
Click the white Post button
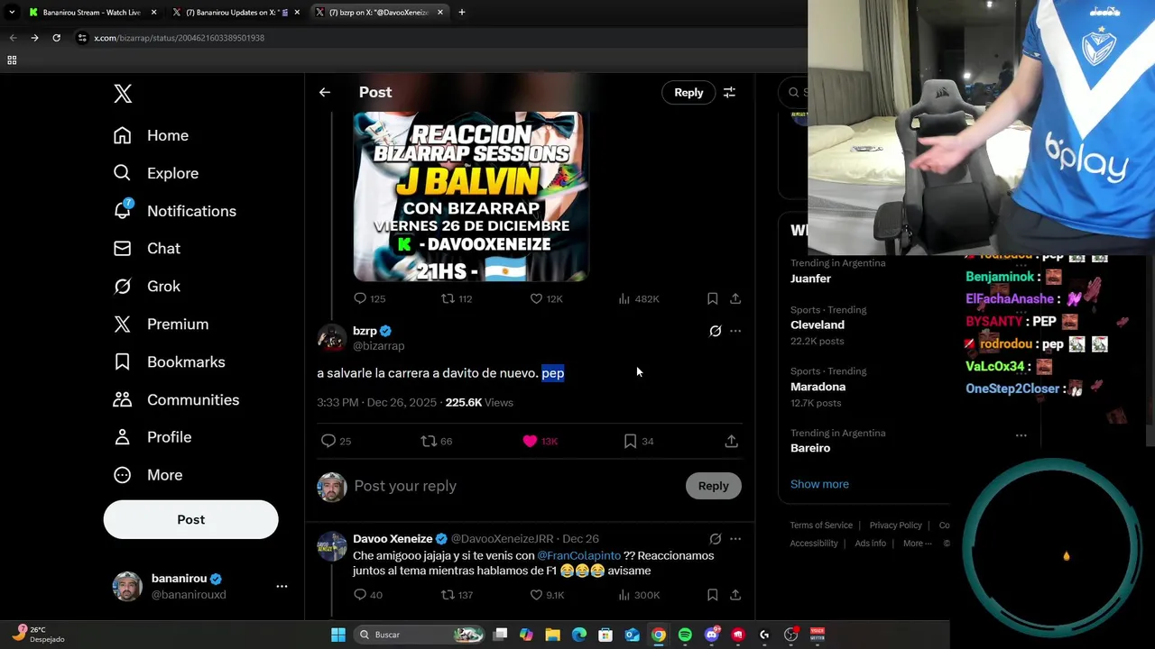[x=190, y=519]
